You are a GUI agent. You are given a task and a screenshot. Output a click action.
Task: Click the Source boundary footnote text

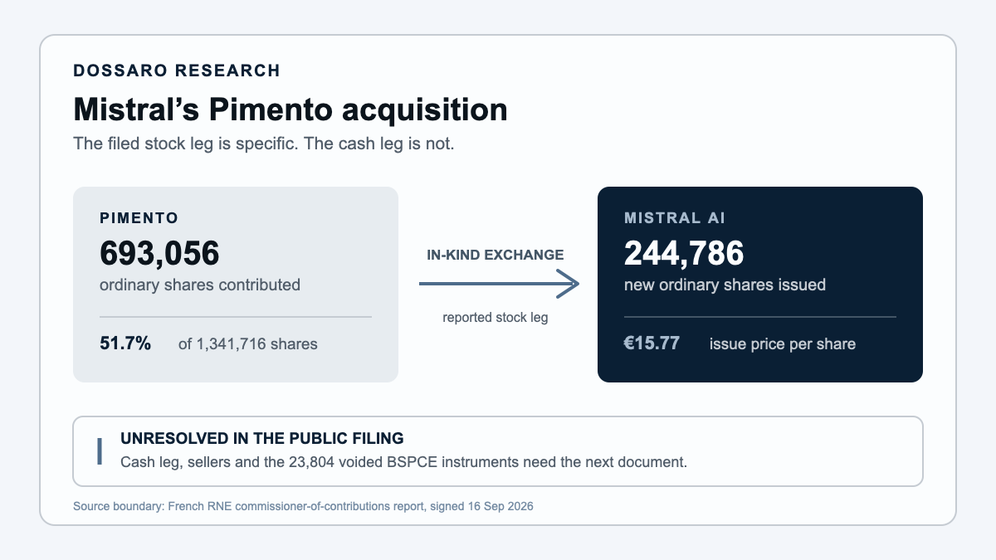(x=303, y=505)
